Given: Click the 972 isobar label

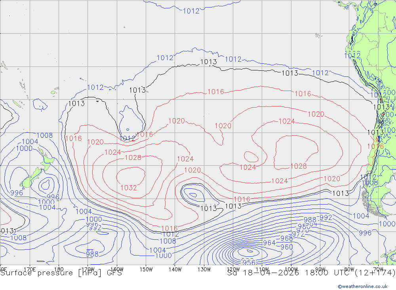Looking at the screenshot, I should (x=298, y=234).
